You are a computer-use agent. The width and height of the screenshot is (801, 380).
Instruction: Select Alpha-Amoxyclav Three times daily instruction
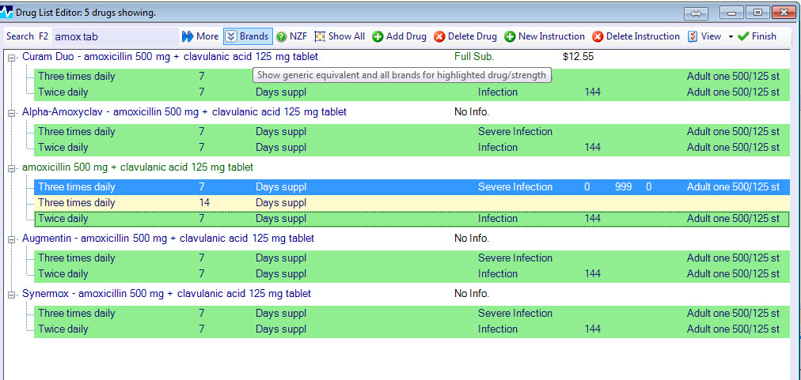(x=412, y=132)
